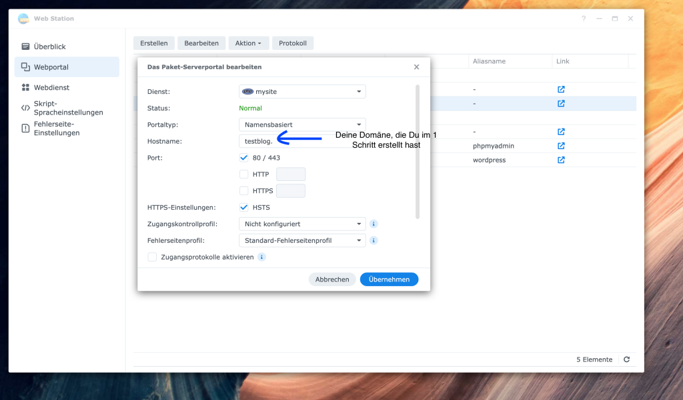
Task: Toggle the HSTS checkbox
Action: click(x=244, y=208)
